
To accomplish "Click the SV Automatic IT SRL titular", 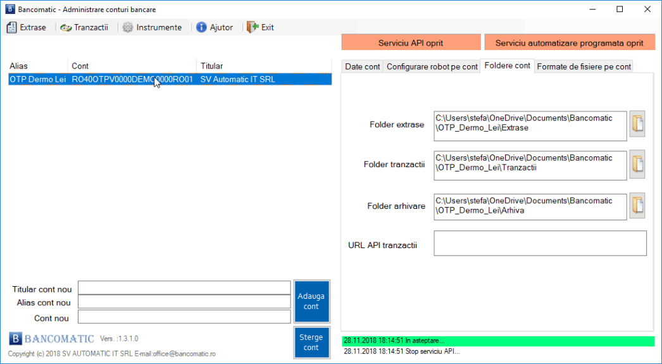I will click(x=238, y=79).
